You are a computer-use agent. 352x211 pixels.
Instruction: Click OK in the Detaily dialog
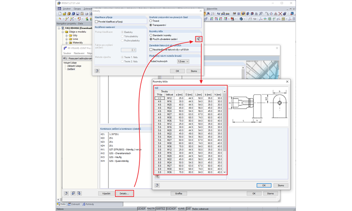(x=177, y=71)
